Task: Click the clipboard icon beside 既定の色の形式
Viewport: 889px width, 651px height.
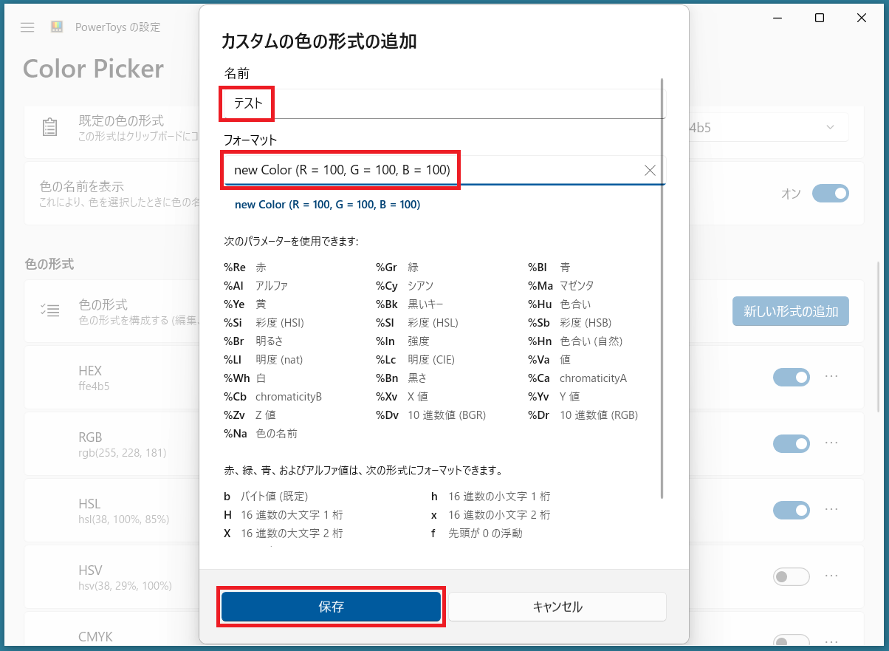Action: 50,126
